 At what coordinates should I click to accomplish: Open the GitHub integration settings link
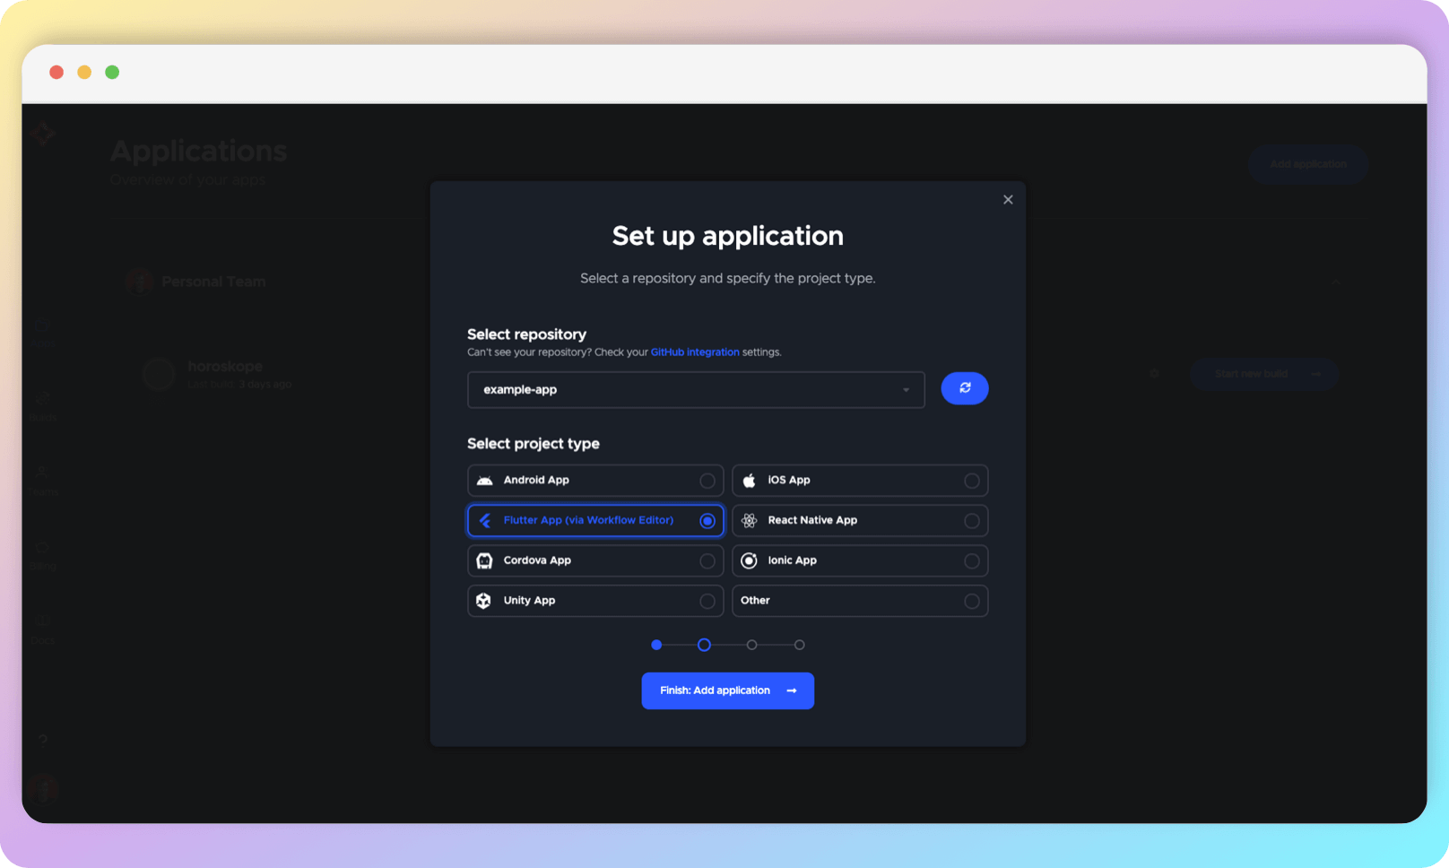694,352
